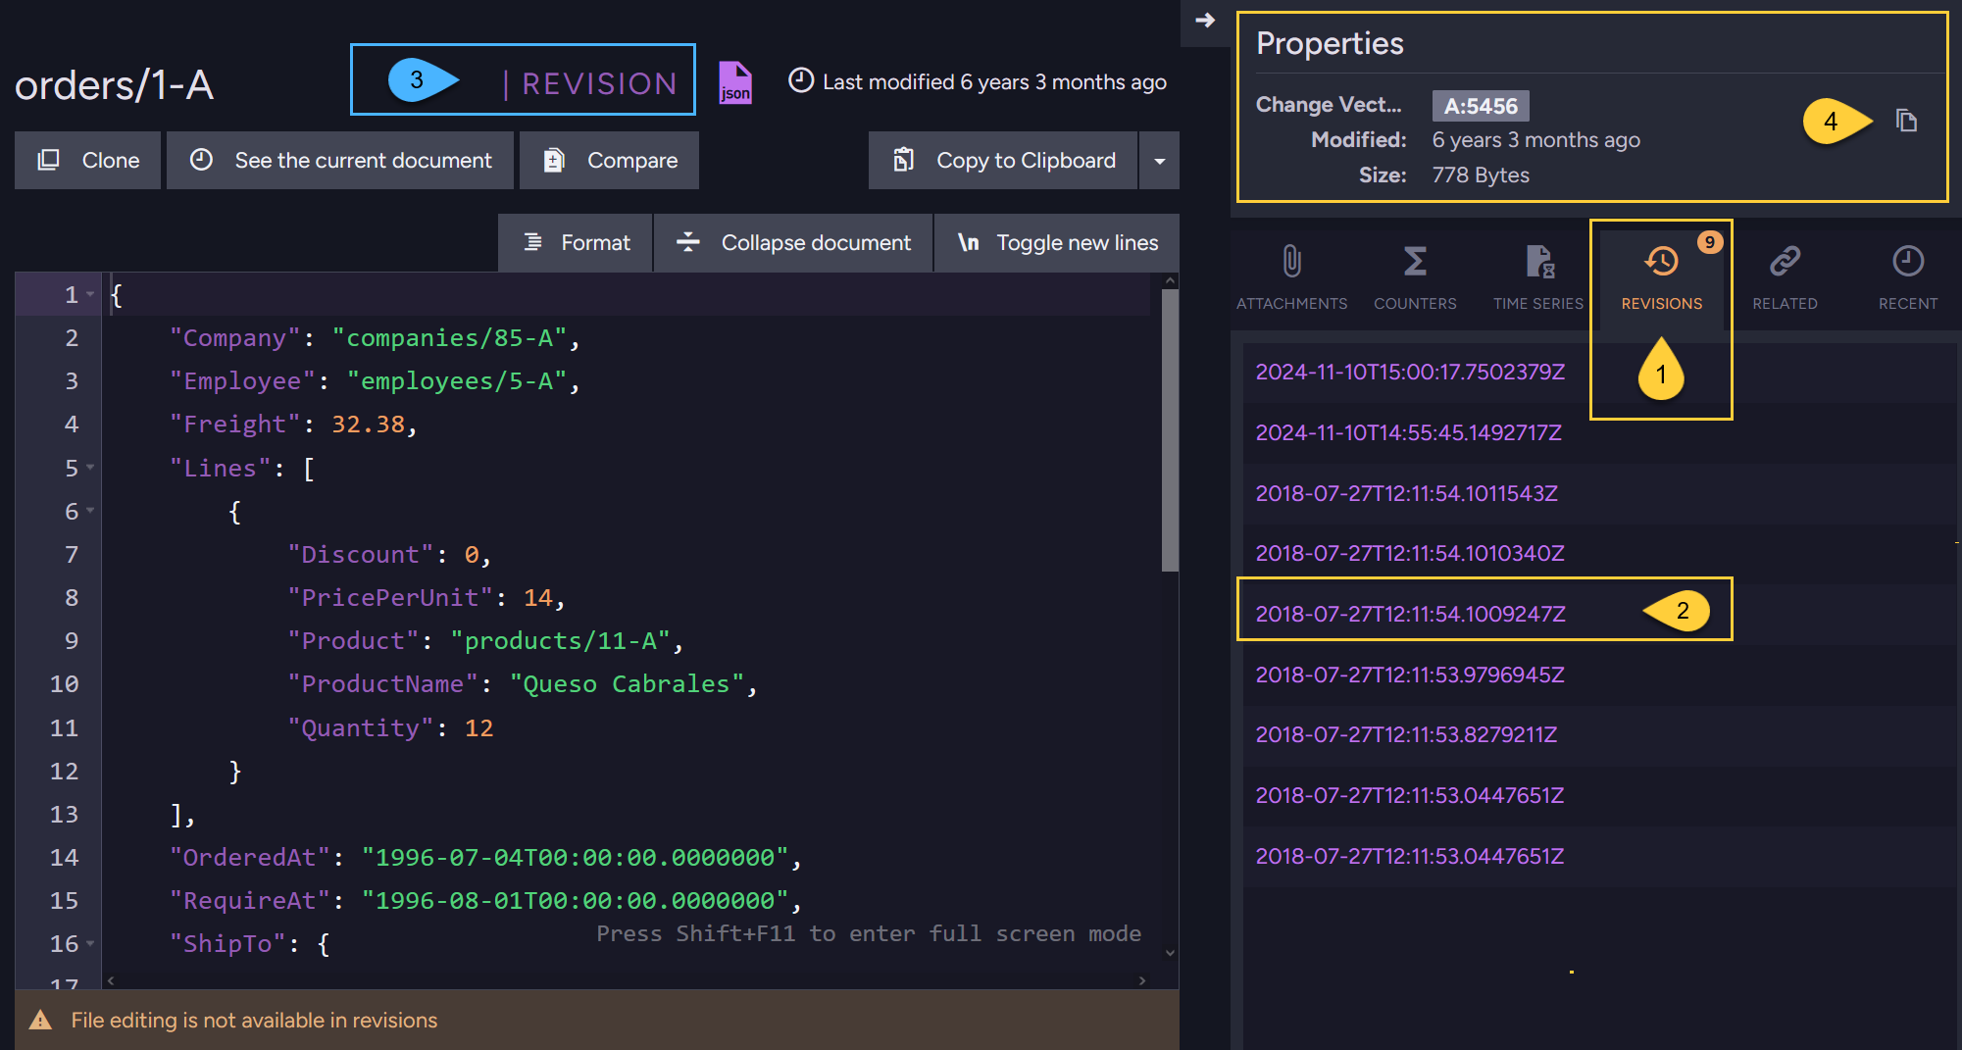Open revision 2024-11-10T14:55:45.1492717Z

click(1408, 432)
